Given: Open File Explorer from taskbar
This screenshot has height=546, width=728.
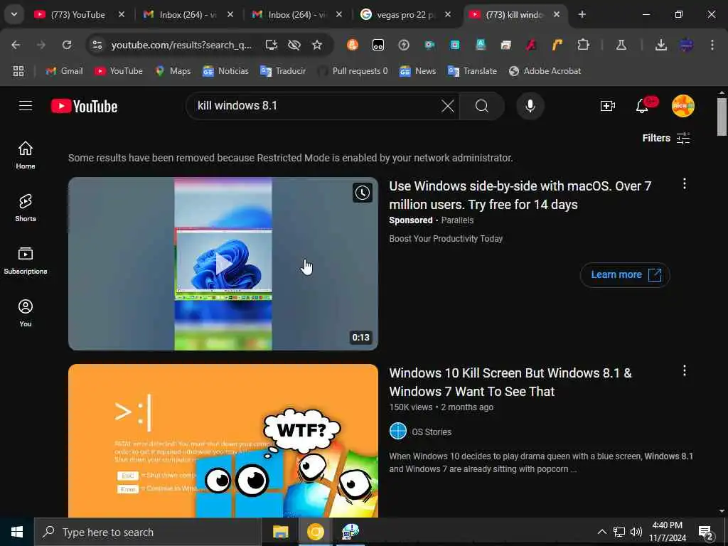Looking at the screenshot, I should tap(280, 532).
